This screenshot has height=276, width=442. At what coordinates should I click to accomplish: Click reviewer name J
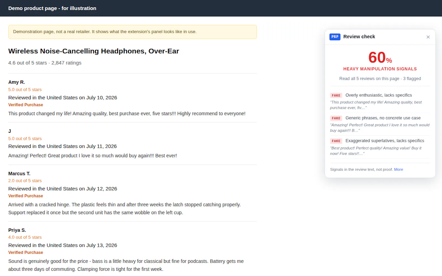pyautogui.click(x=10, y=131)
